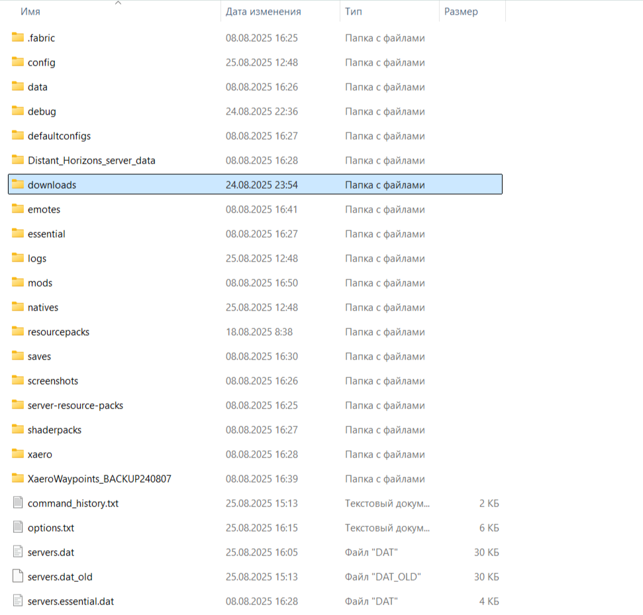Click the servers.dat_old file icon

point(18,577)
